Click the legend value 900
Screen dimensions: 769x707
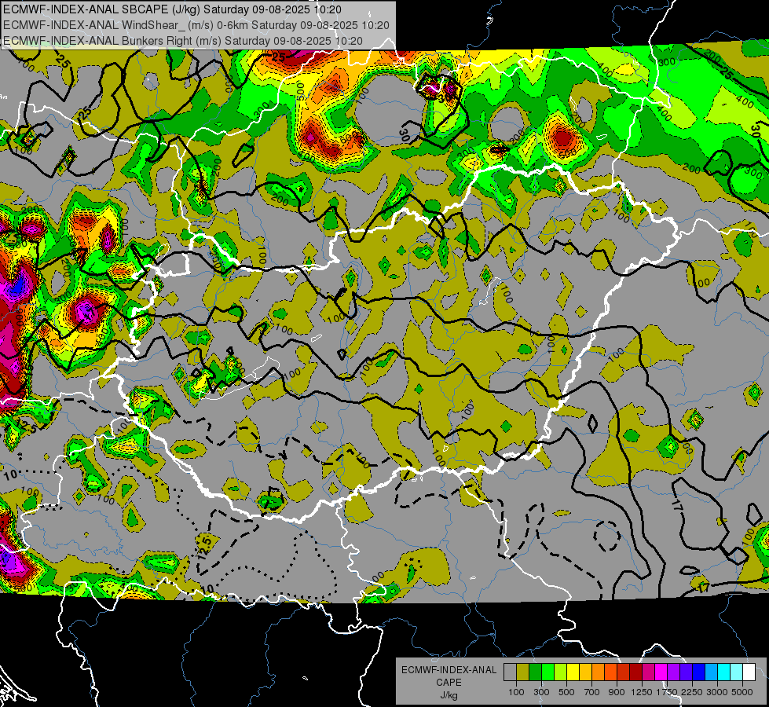click(x=617, y=692)
